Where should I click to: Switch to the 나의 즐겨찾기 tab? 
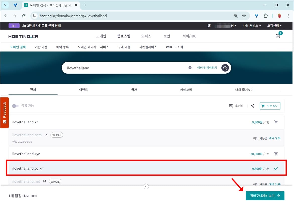244,90
